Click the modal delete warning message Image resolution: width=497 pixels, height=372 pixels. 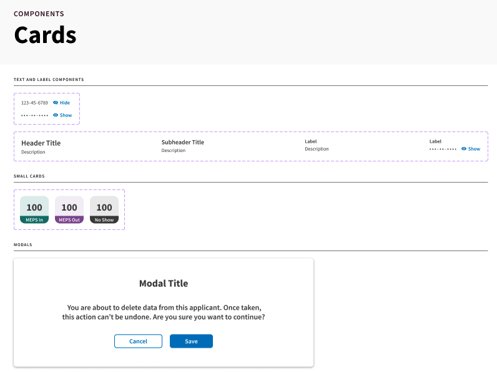click(x=164, y=312)
